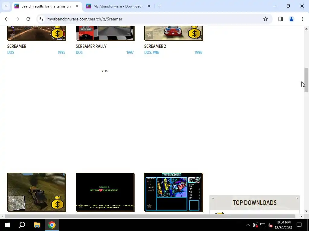Close the My Abandonware tab

coord(149,6)
